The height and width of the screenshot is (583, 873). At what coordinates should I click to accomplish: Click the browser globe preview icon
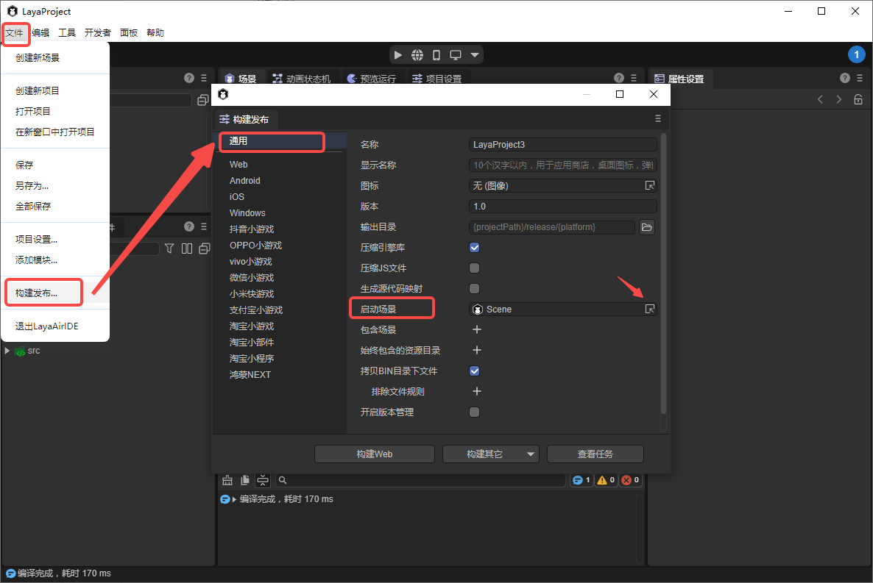417,55
